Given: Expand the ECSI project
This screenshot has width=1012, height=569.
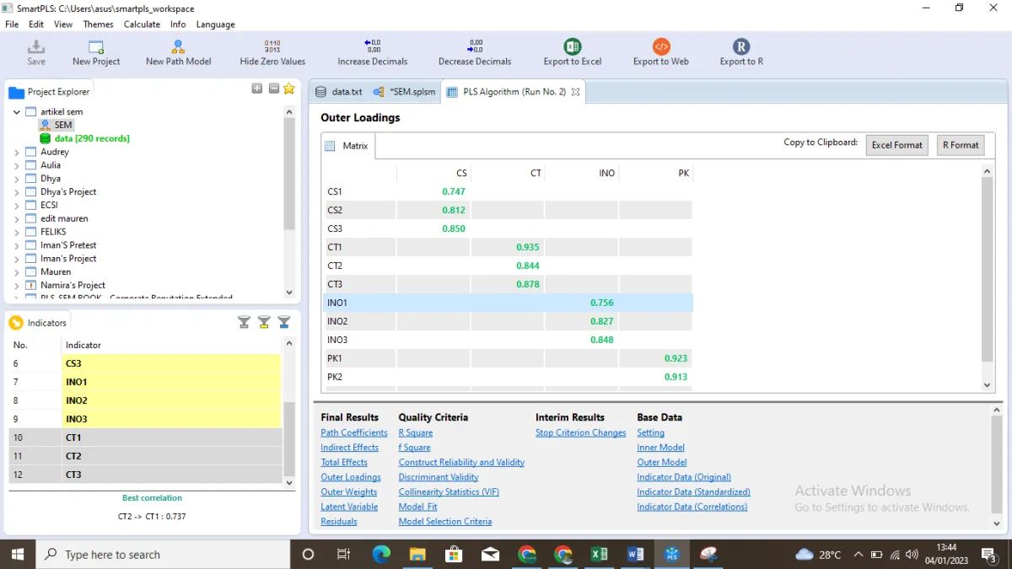Looking at the screenshot, I should (17, 205).
